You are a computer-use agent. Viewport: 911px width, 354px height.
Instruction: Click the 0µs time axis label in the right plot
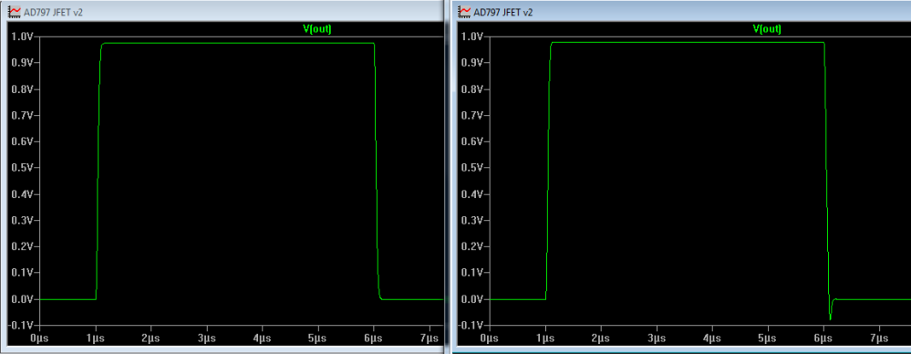(489, 338)
